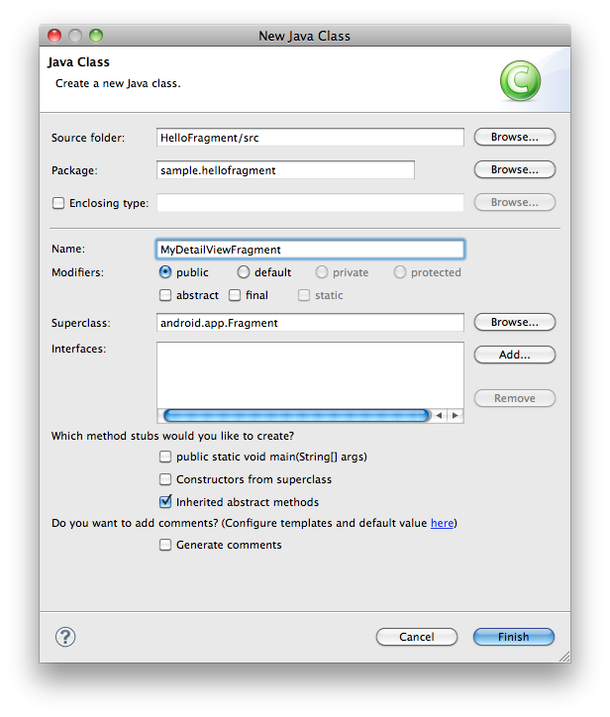The image size is (610, 717).
Task: Check the final modifier checkbox
Action: tap(235, 295)
